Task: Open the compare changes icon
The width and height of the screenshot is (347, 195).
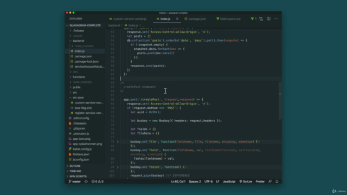Action: [x=261, y=19]
